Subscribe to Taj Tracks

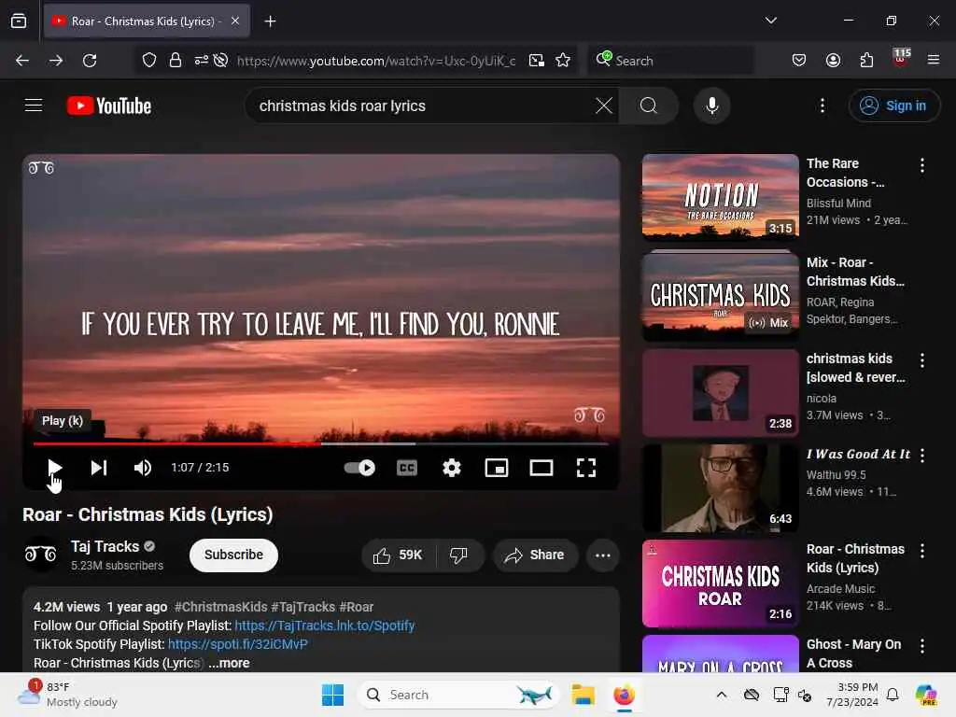click(233, 555)
